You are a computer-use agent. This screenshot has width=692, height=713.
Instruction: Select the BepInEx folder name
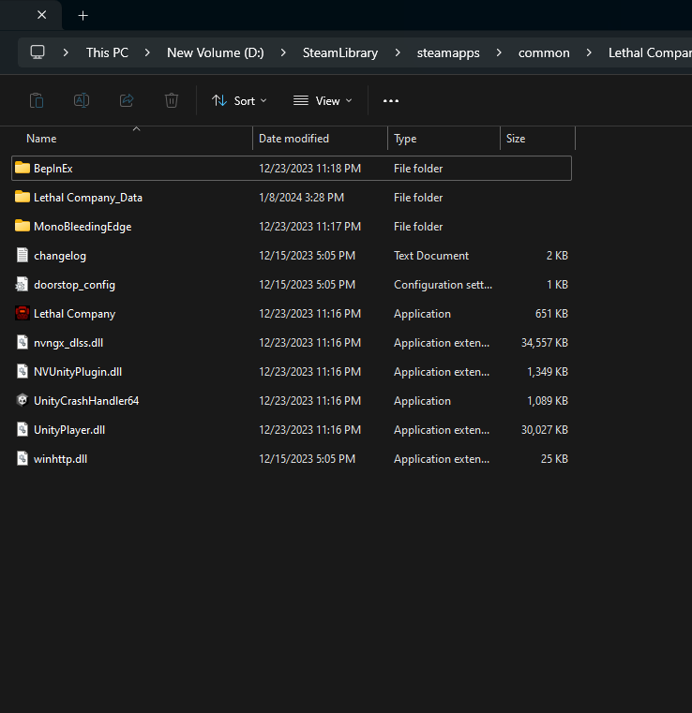(x=53, y=169)
